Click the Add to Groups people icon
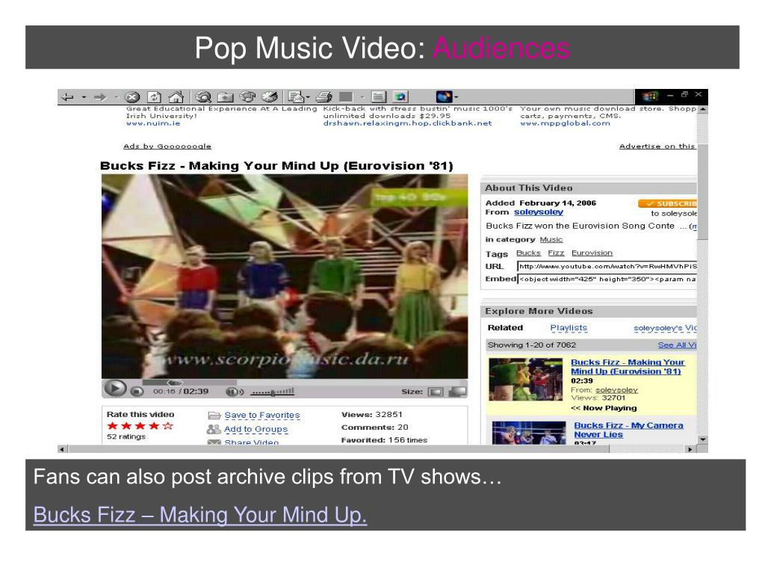Image resolution: width=765 pixels, height=574 pixels. (x=214, y=429)
